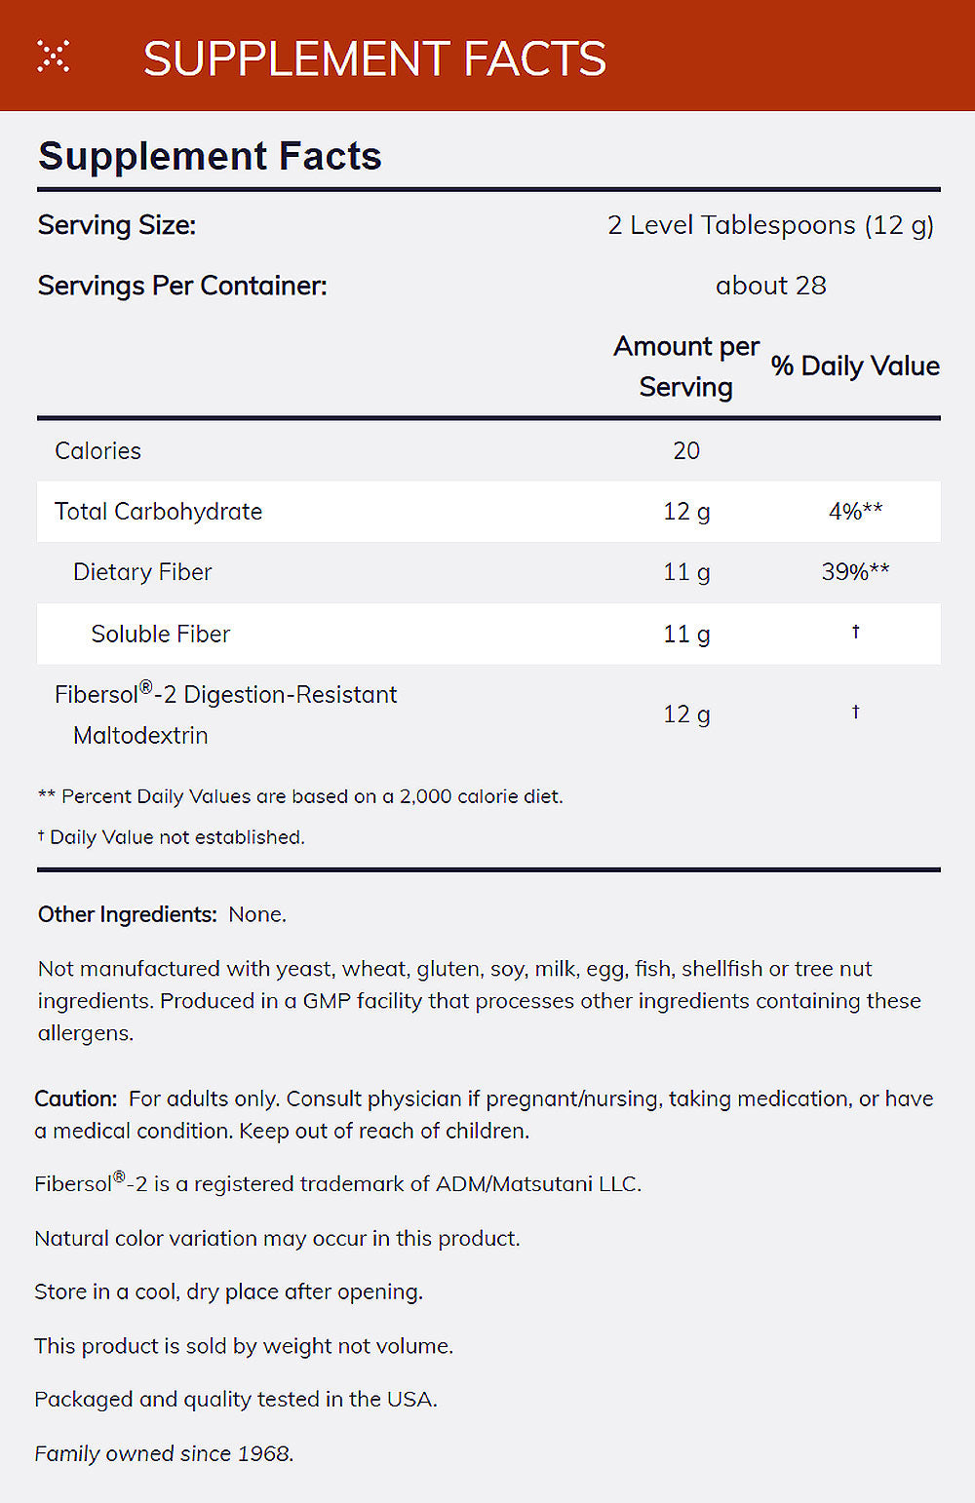975x1503 pixels.
Task: Select the Soluble Fiber row label
Action: [x=160, y=635]
